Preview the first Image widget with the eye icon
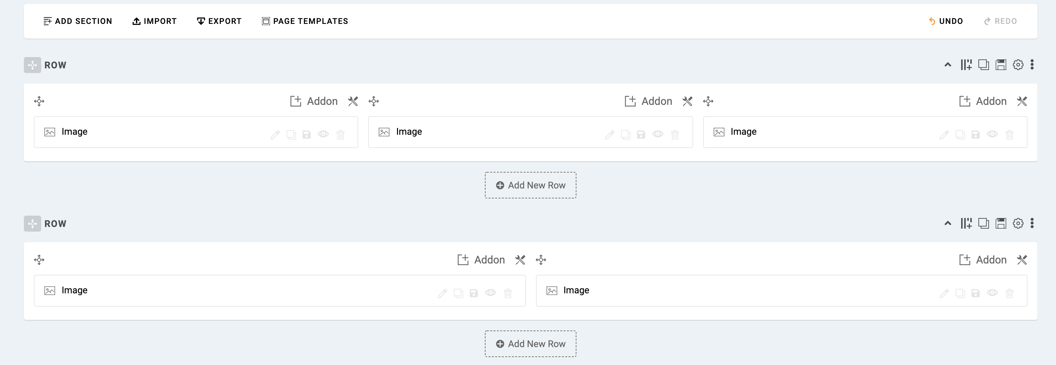Viewport: 1056px width, 365px height. coord(323,134)
